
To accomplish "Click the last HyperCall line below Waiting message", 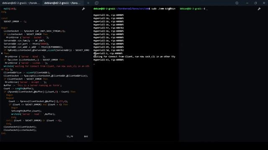I will pos(108,60).
